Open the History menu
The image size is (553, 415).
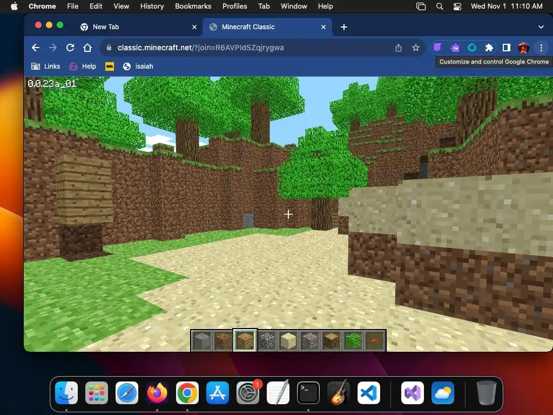[152, 6]
